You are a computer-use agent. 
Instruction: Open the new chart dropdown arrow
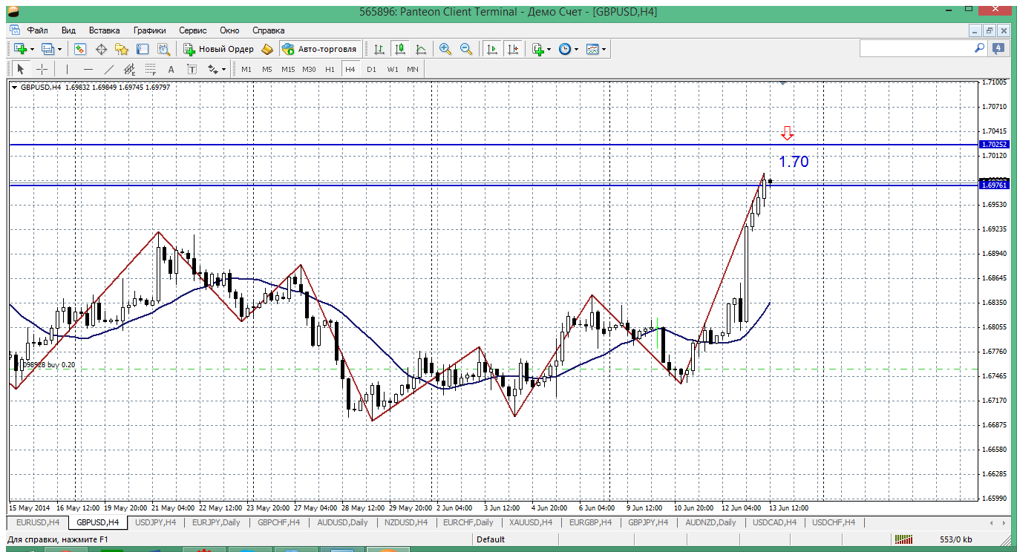(33, 49)
